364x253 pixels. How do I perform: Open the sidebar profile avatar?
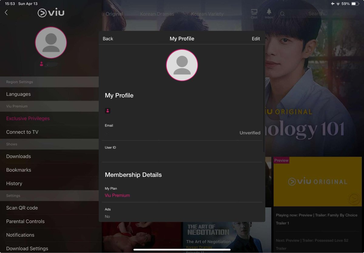click(x=51, y=42)
